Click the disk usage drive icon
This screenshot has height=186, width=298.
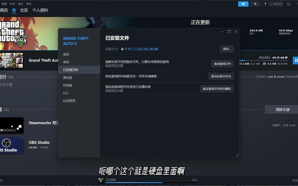tap(264, 64)
